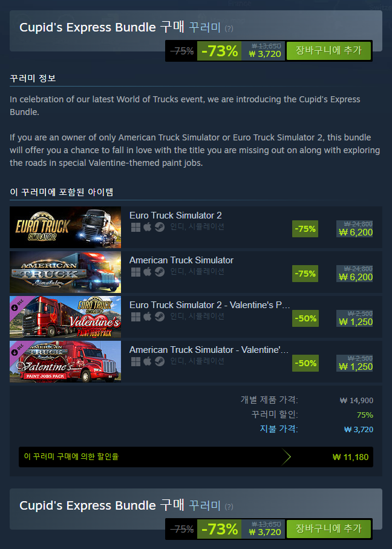Click the bottom bundle help (?) icon
The image size is (392, 549).
pyautogui.click(x=229, y=507)
